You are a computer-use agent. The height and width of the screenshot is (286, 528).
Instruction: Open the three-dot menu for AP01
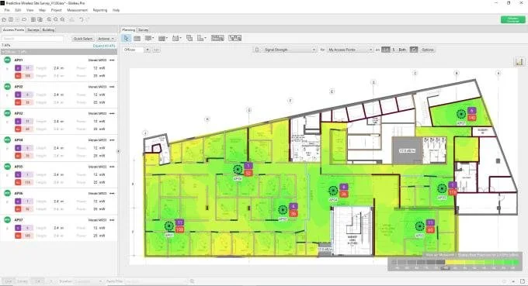(112, 60)
